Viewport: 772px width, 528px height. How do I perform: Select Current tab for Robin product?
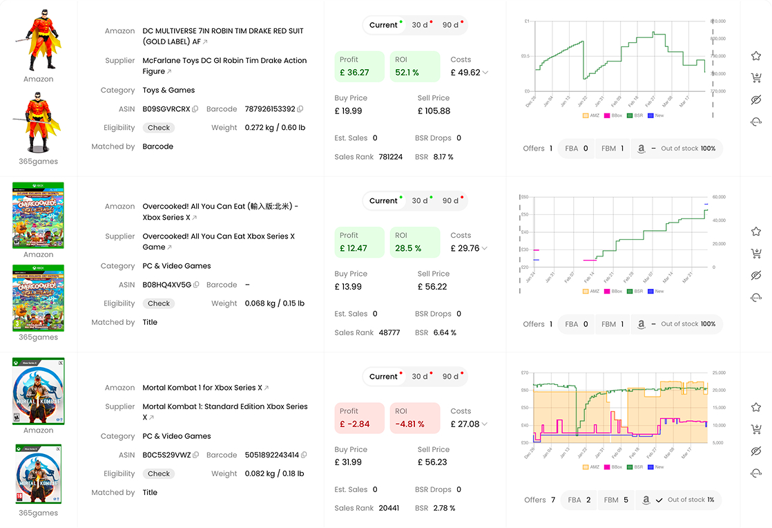click(383, 25)
